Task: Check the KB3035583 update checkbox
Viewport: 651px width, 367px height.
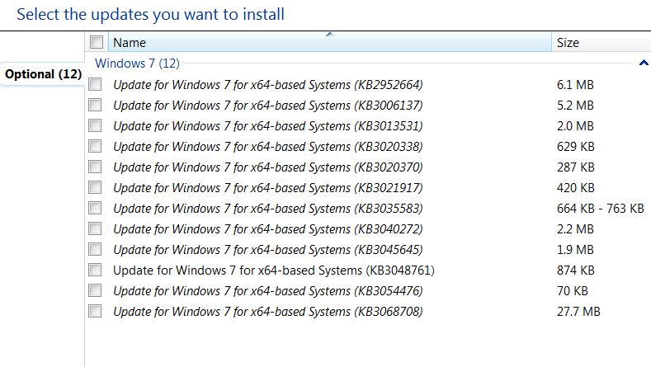Action: (95, 208)
